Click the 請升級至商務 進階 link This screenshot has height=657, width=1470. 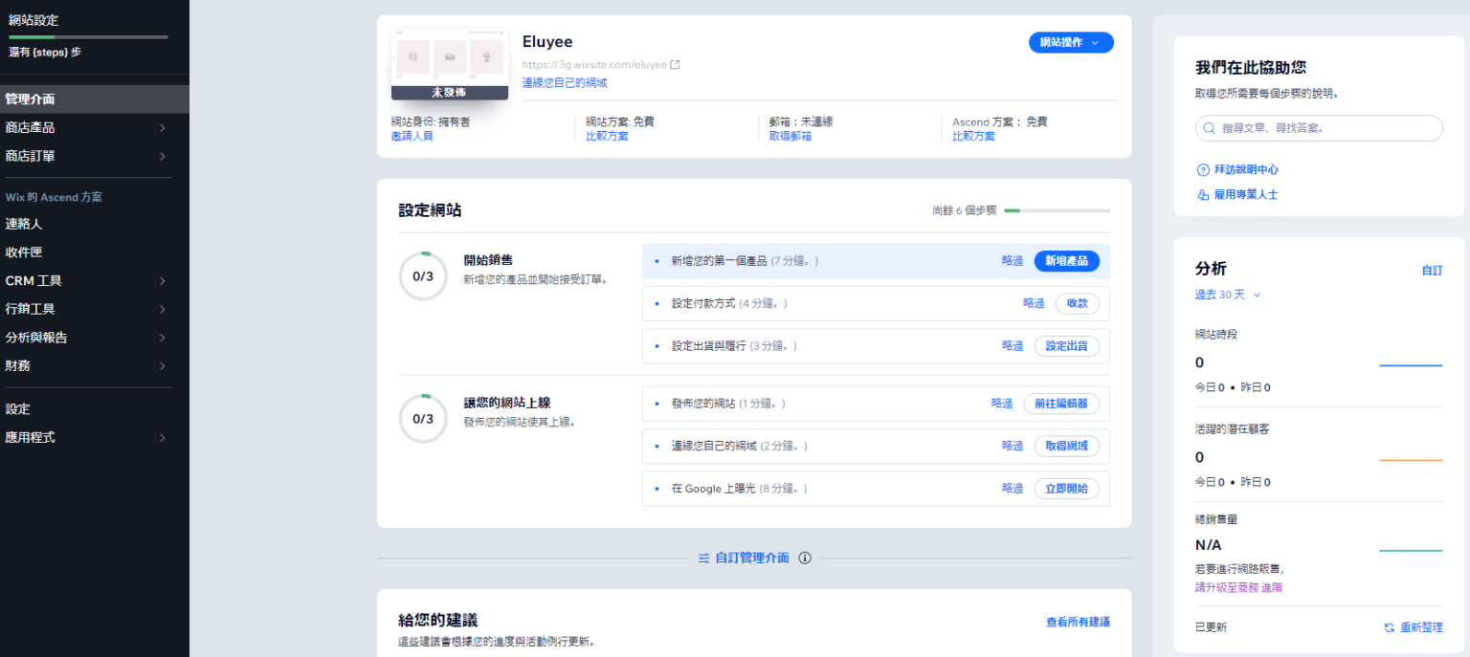click(x=1239, y=587)
